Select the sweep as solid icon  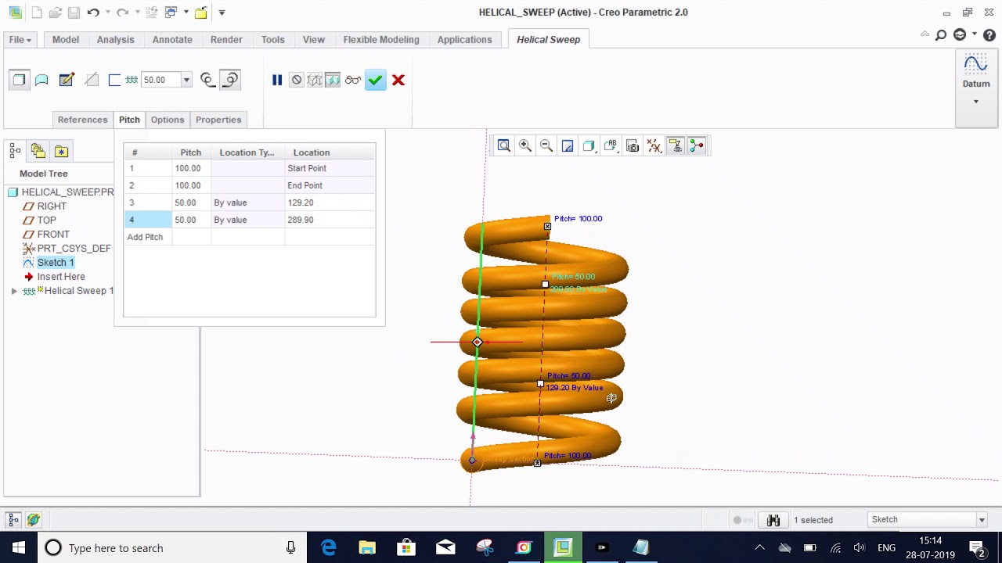[20, 79]
